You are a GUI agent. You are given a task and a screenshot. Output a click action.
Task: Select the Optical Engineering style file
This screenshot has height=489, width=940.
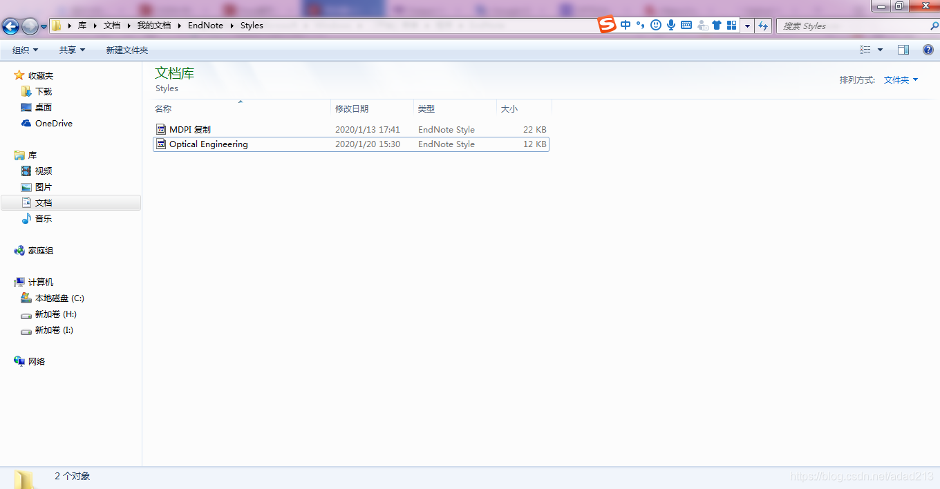pos(351,144)
